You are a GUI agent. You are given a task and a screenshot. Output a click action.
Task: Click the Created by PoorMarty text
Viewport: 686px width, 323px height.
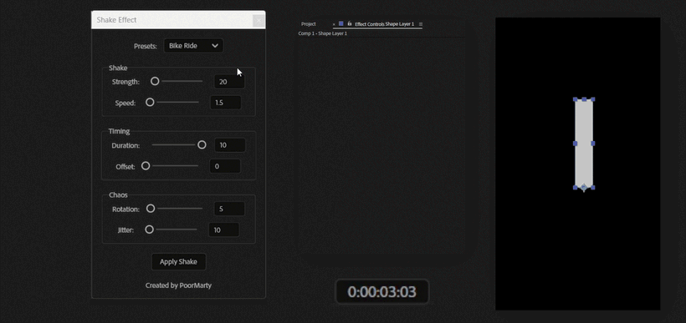[178, 285]
